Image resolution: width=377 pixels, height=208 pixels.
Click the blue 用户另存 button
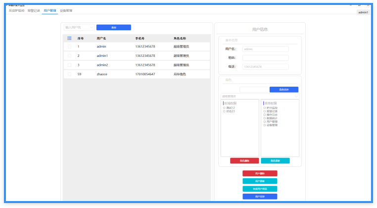pyautogui.click(x=260, y=197)
